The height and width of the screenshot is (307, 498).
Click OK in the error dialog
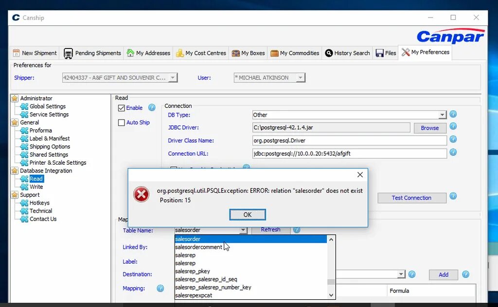(248, 215)
